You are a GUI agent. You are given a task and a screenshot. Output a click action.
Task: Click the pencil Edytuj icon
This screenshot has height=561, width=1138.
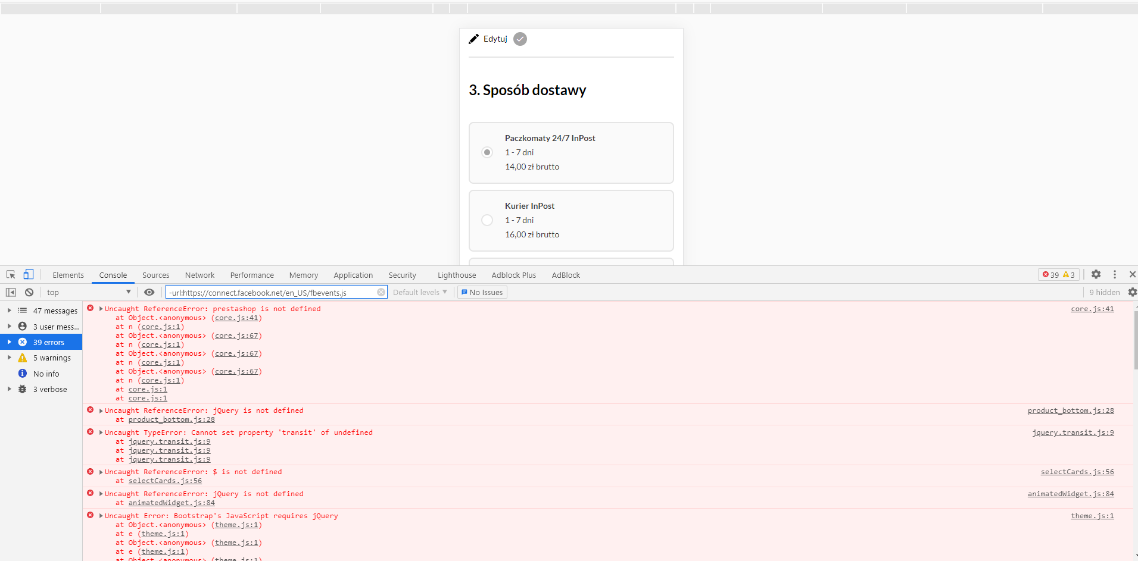[x=474, y=39]
